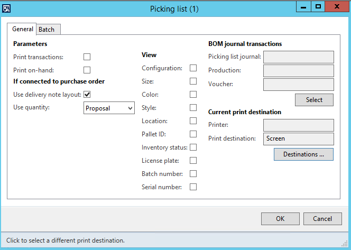Select the General tab
351x250 pixels.
coord(23,29)
